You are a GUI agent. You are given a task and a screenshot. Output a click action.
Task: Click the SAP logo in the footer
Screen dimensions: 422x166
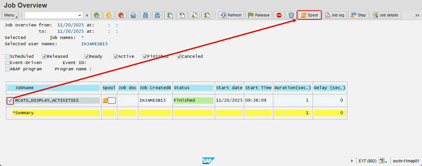[209, 161]
